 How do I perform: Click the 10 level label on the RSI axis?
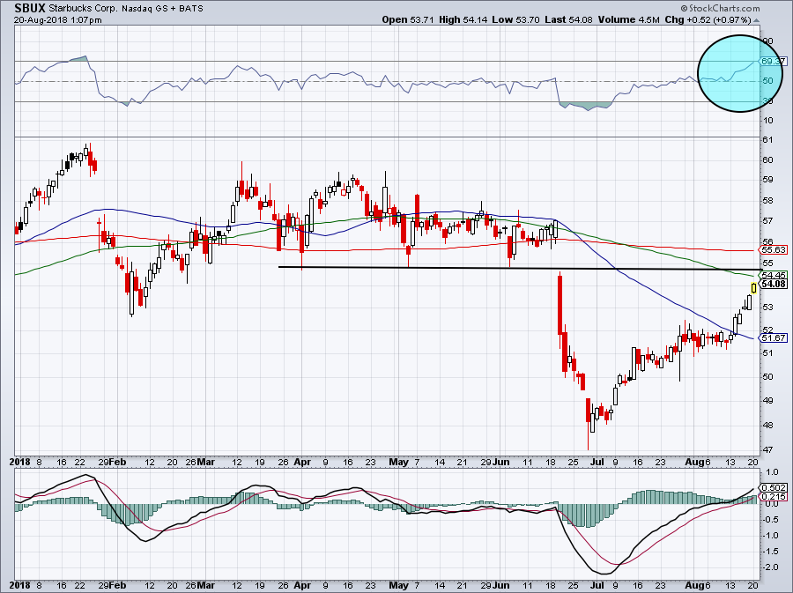tap(767, 120)
